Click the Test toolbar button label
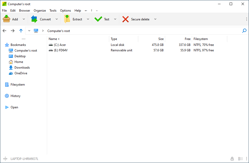Screen dimensions: 249x163 pos(107,19)
